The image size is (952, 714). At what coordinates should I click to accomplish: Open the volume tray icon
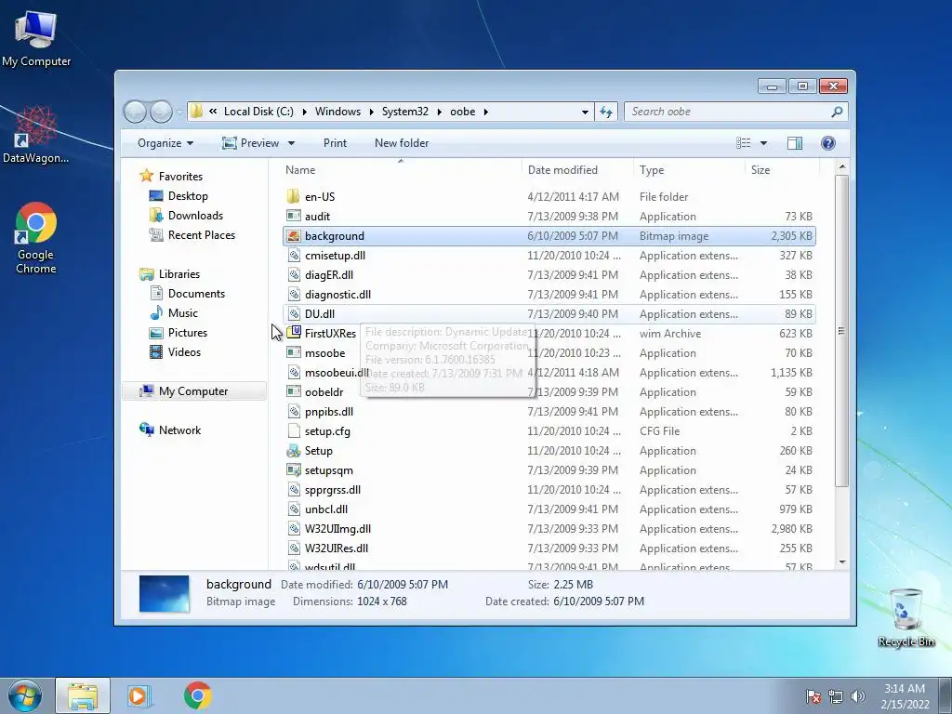[858, 696]
